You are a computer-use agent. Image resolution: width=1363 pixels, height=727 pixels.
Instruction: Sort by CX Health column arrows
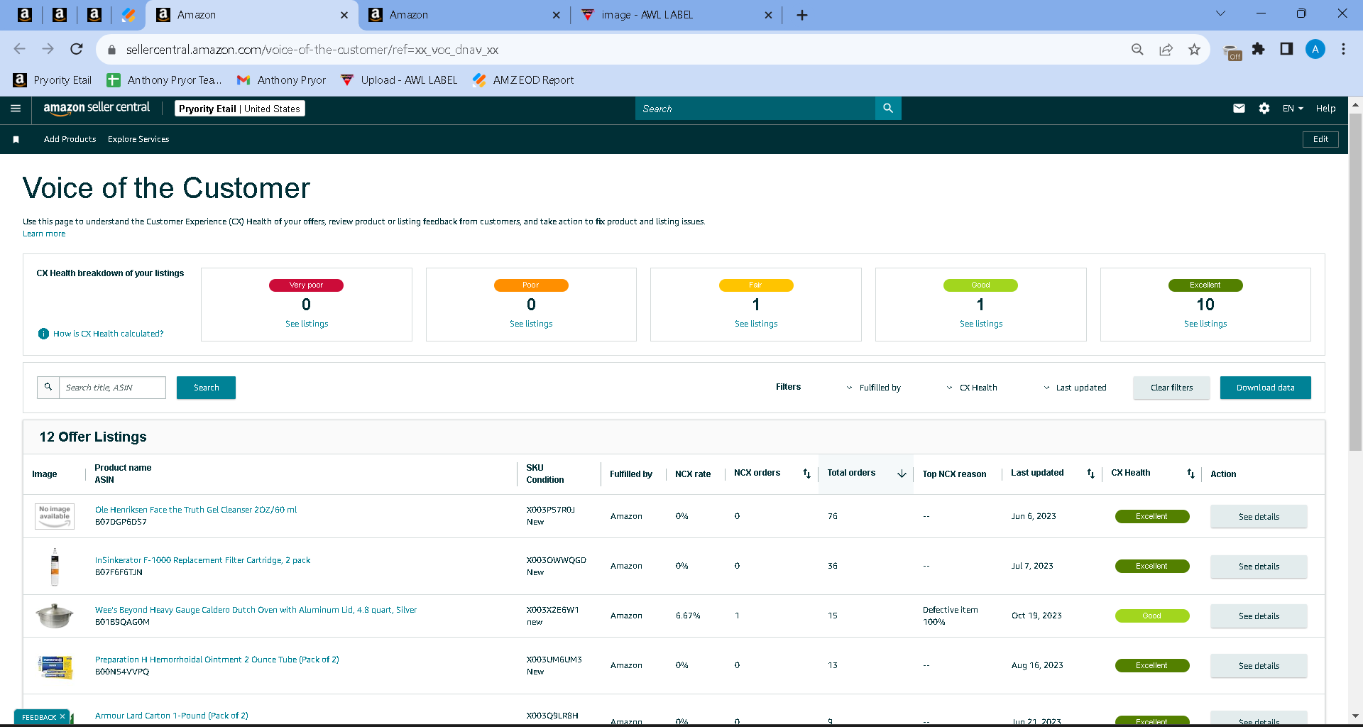coord(1190,474)
